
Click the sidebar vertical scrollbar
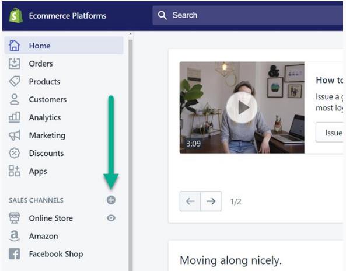point(131,152)
